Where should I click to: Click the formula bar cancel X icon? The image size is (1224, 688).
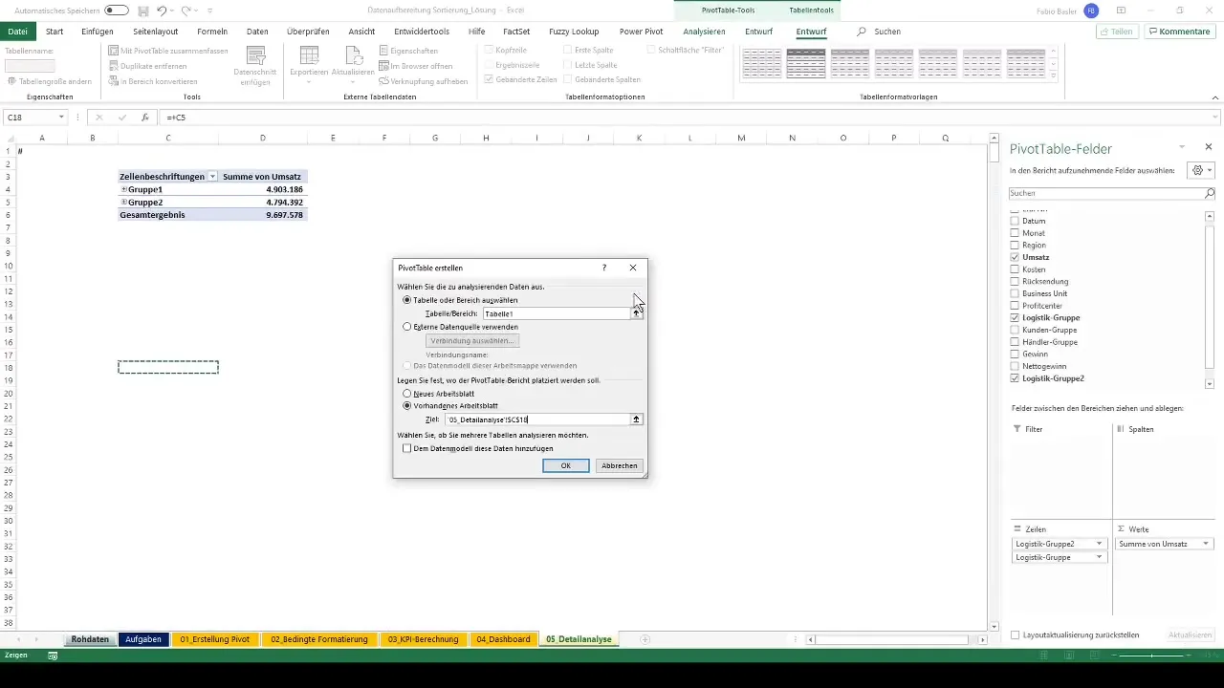(x=98, y=118)
